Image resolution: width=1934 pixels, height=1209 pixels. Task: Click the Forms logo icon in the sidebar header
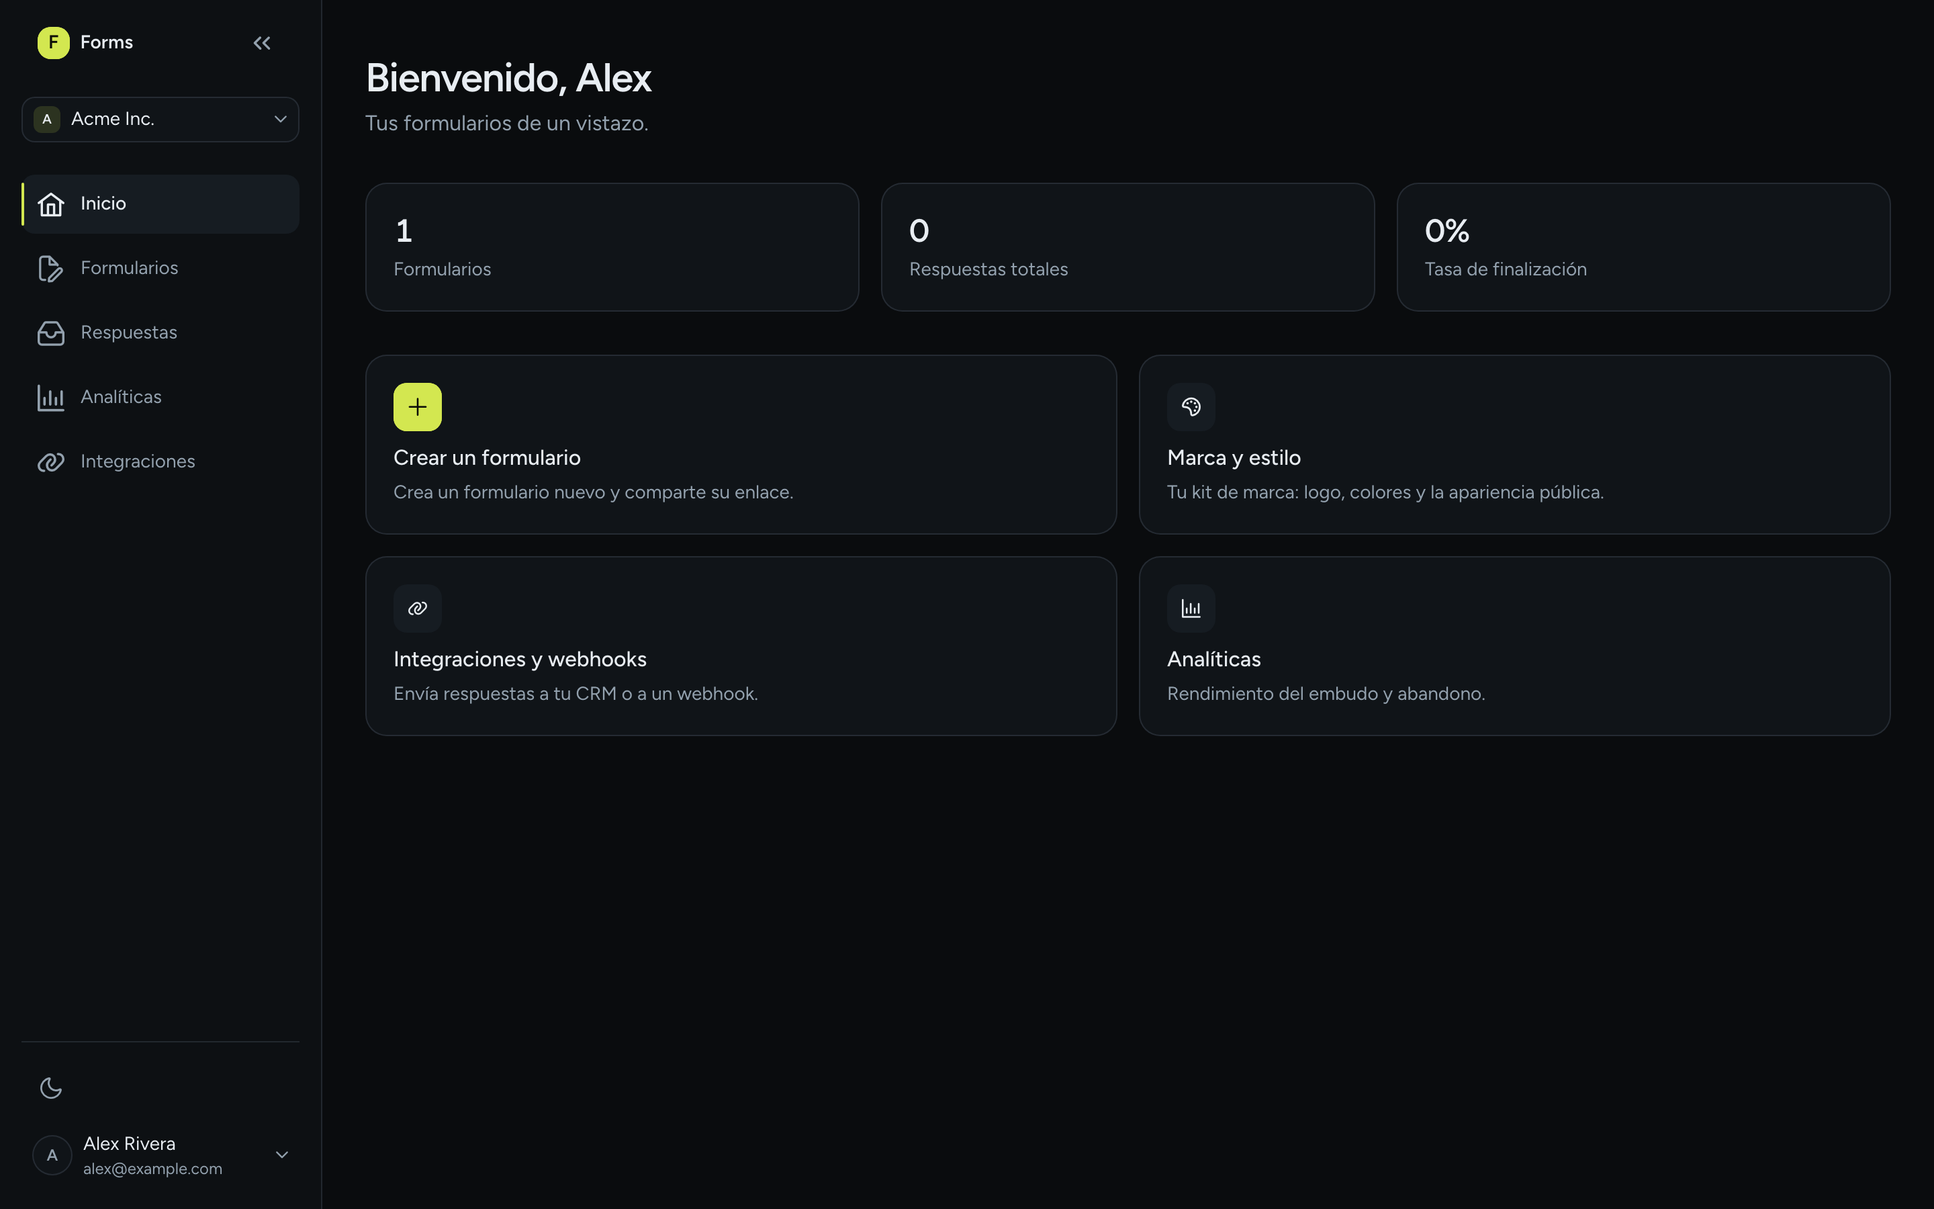[54, 42]
